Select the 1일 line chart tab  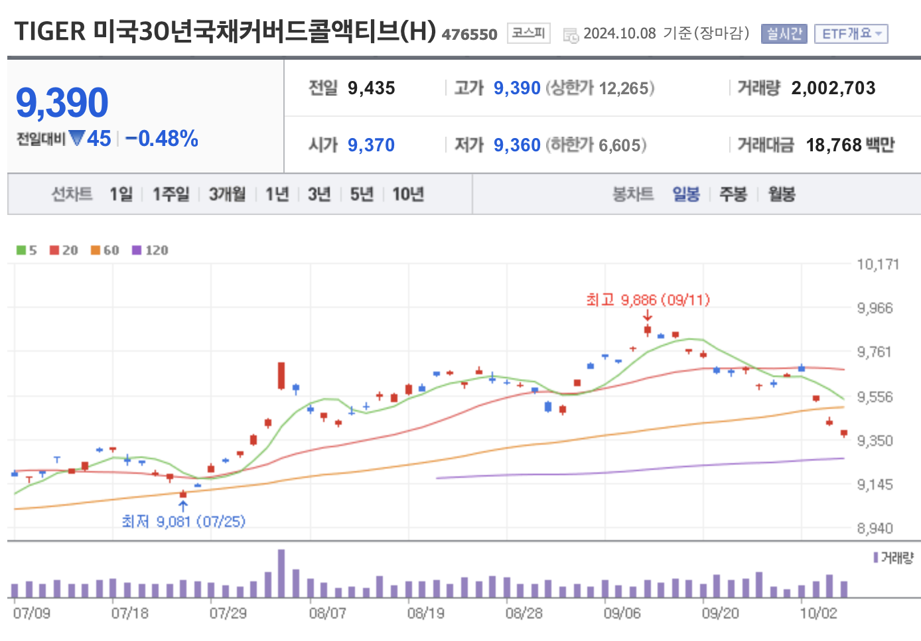coord(121,194)
